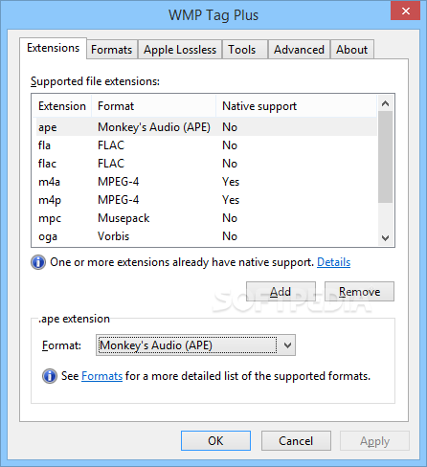Screen dimensions: 427x467
Task: Select the m4p extension row
Action: pyautogui.click(x=206, y=200)
